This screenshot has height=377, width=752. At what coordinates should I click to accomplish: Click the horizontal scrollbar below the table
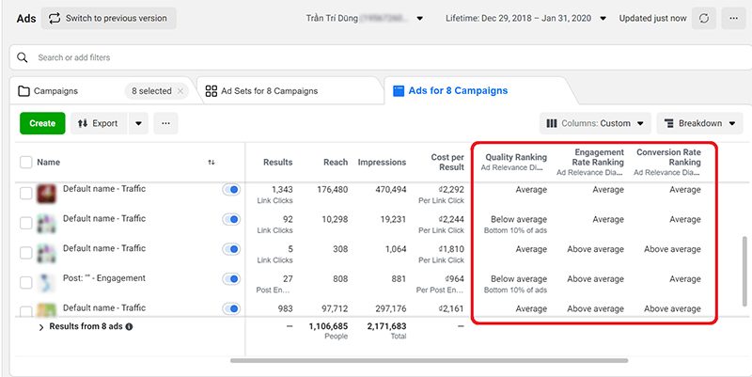coord(429,360)
